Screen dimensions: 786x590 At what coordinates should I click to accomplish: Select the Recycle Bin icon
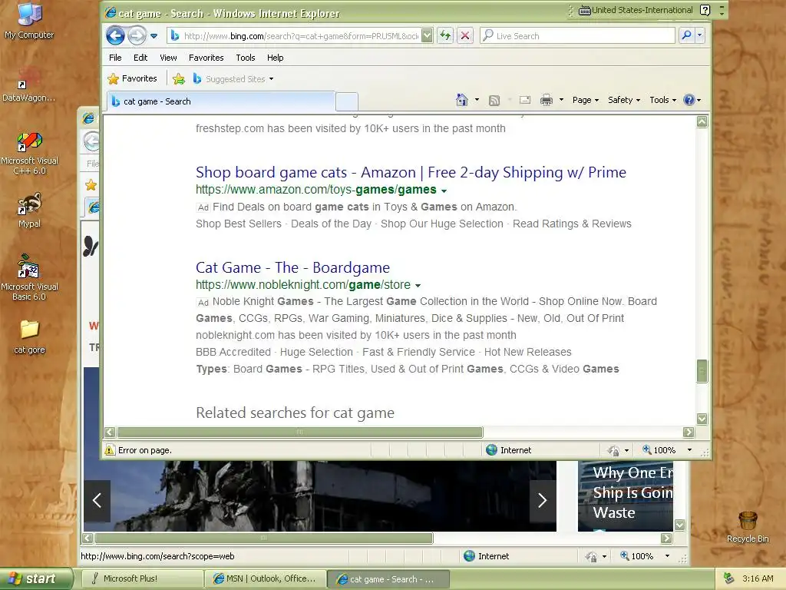pyautogui.click(x=748, y=527)
